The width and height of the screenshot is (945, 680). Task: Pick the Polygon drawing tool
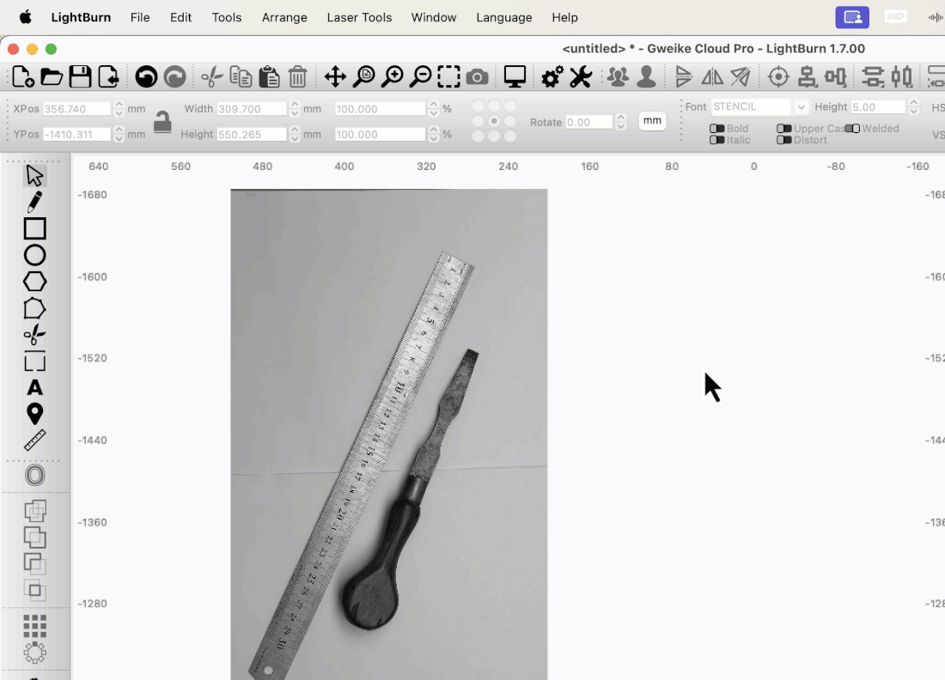coord(34,281)
